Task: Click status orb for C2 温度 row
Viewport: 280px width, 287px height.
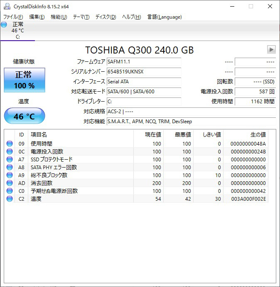Action: (x=10, y=199)
